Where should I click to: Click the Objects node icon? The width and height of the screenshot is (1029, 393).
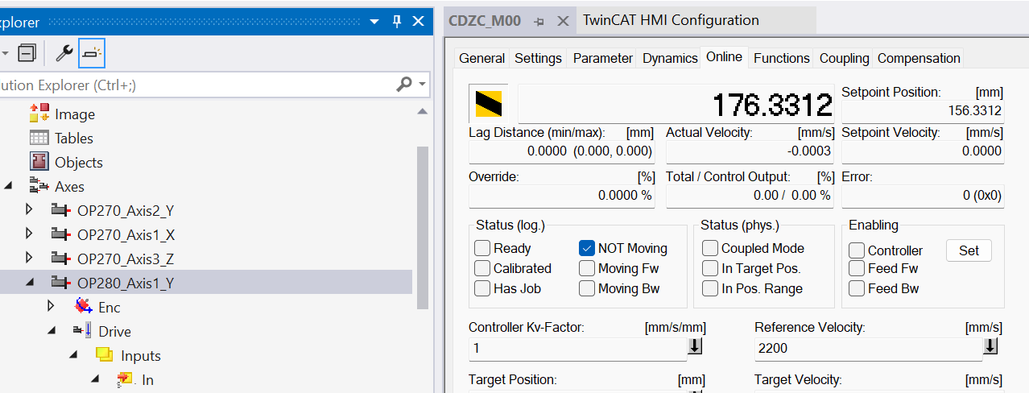(39, 162)
